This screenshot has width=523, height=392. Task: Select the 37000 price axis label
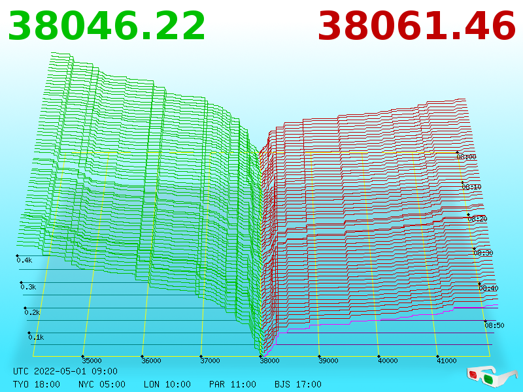tap(210, 361)
